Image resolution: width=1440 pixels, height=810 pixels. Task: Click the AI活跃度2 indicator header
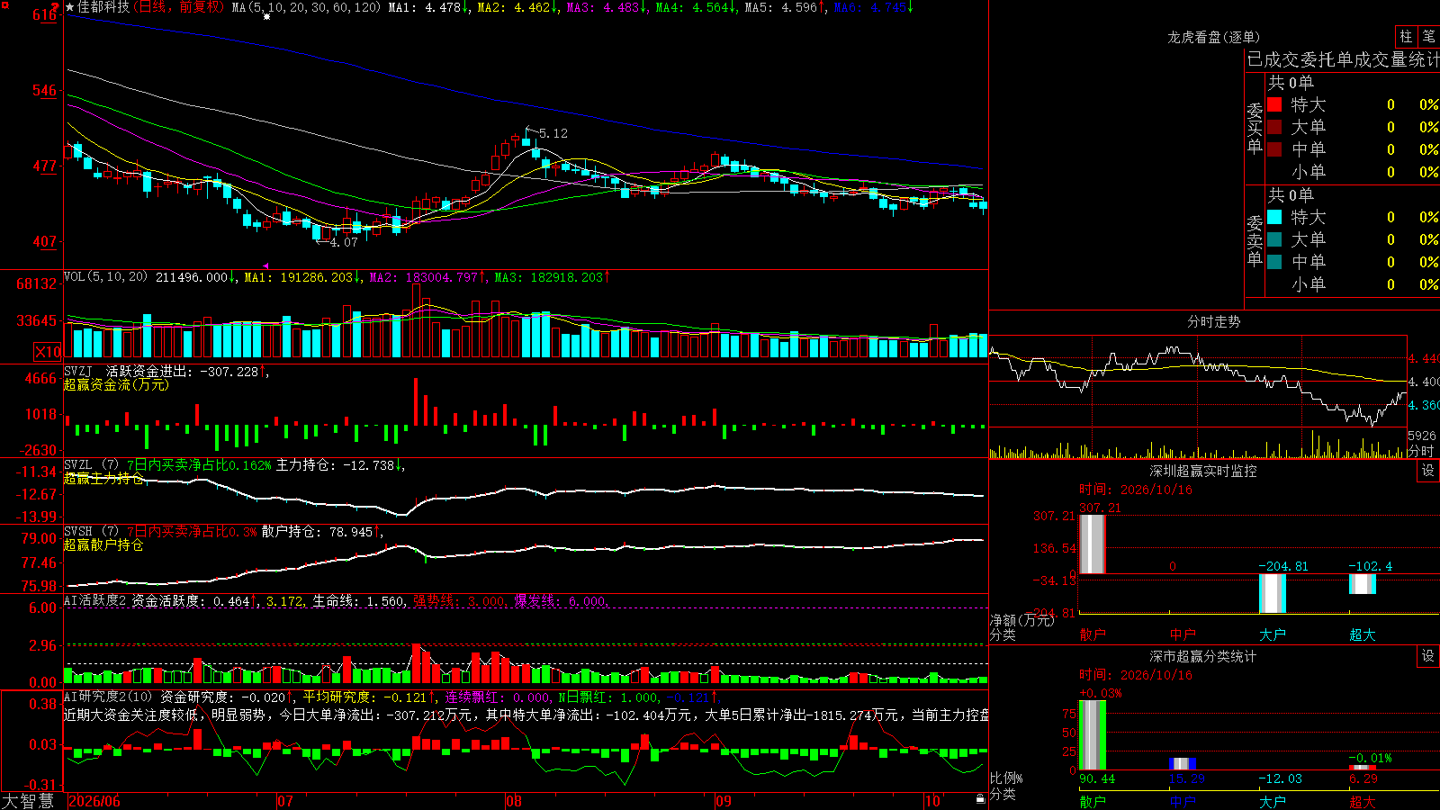pos(96,600)
